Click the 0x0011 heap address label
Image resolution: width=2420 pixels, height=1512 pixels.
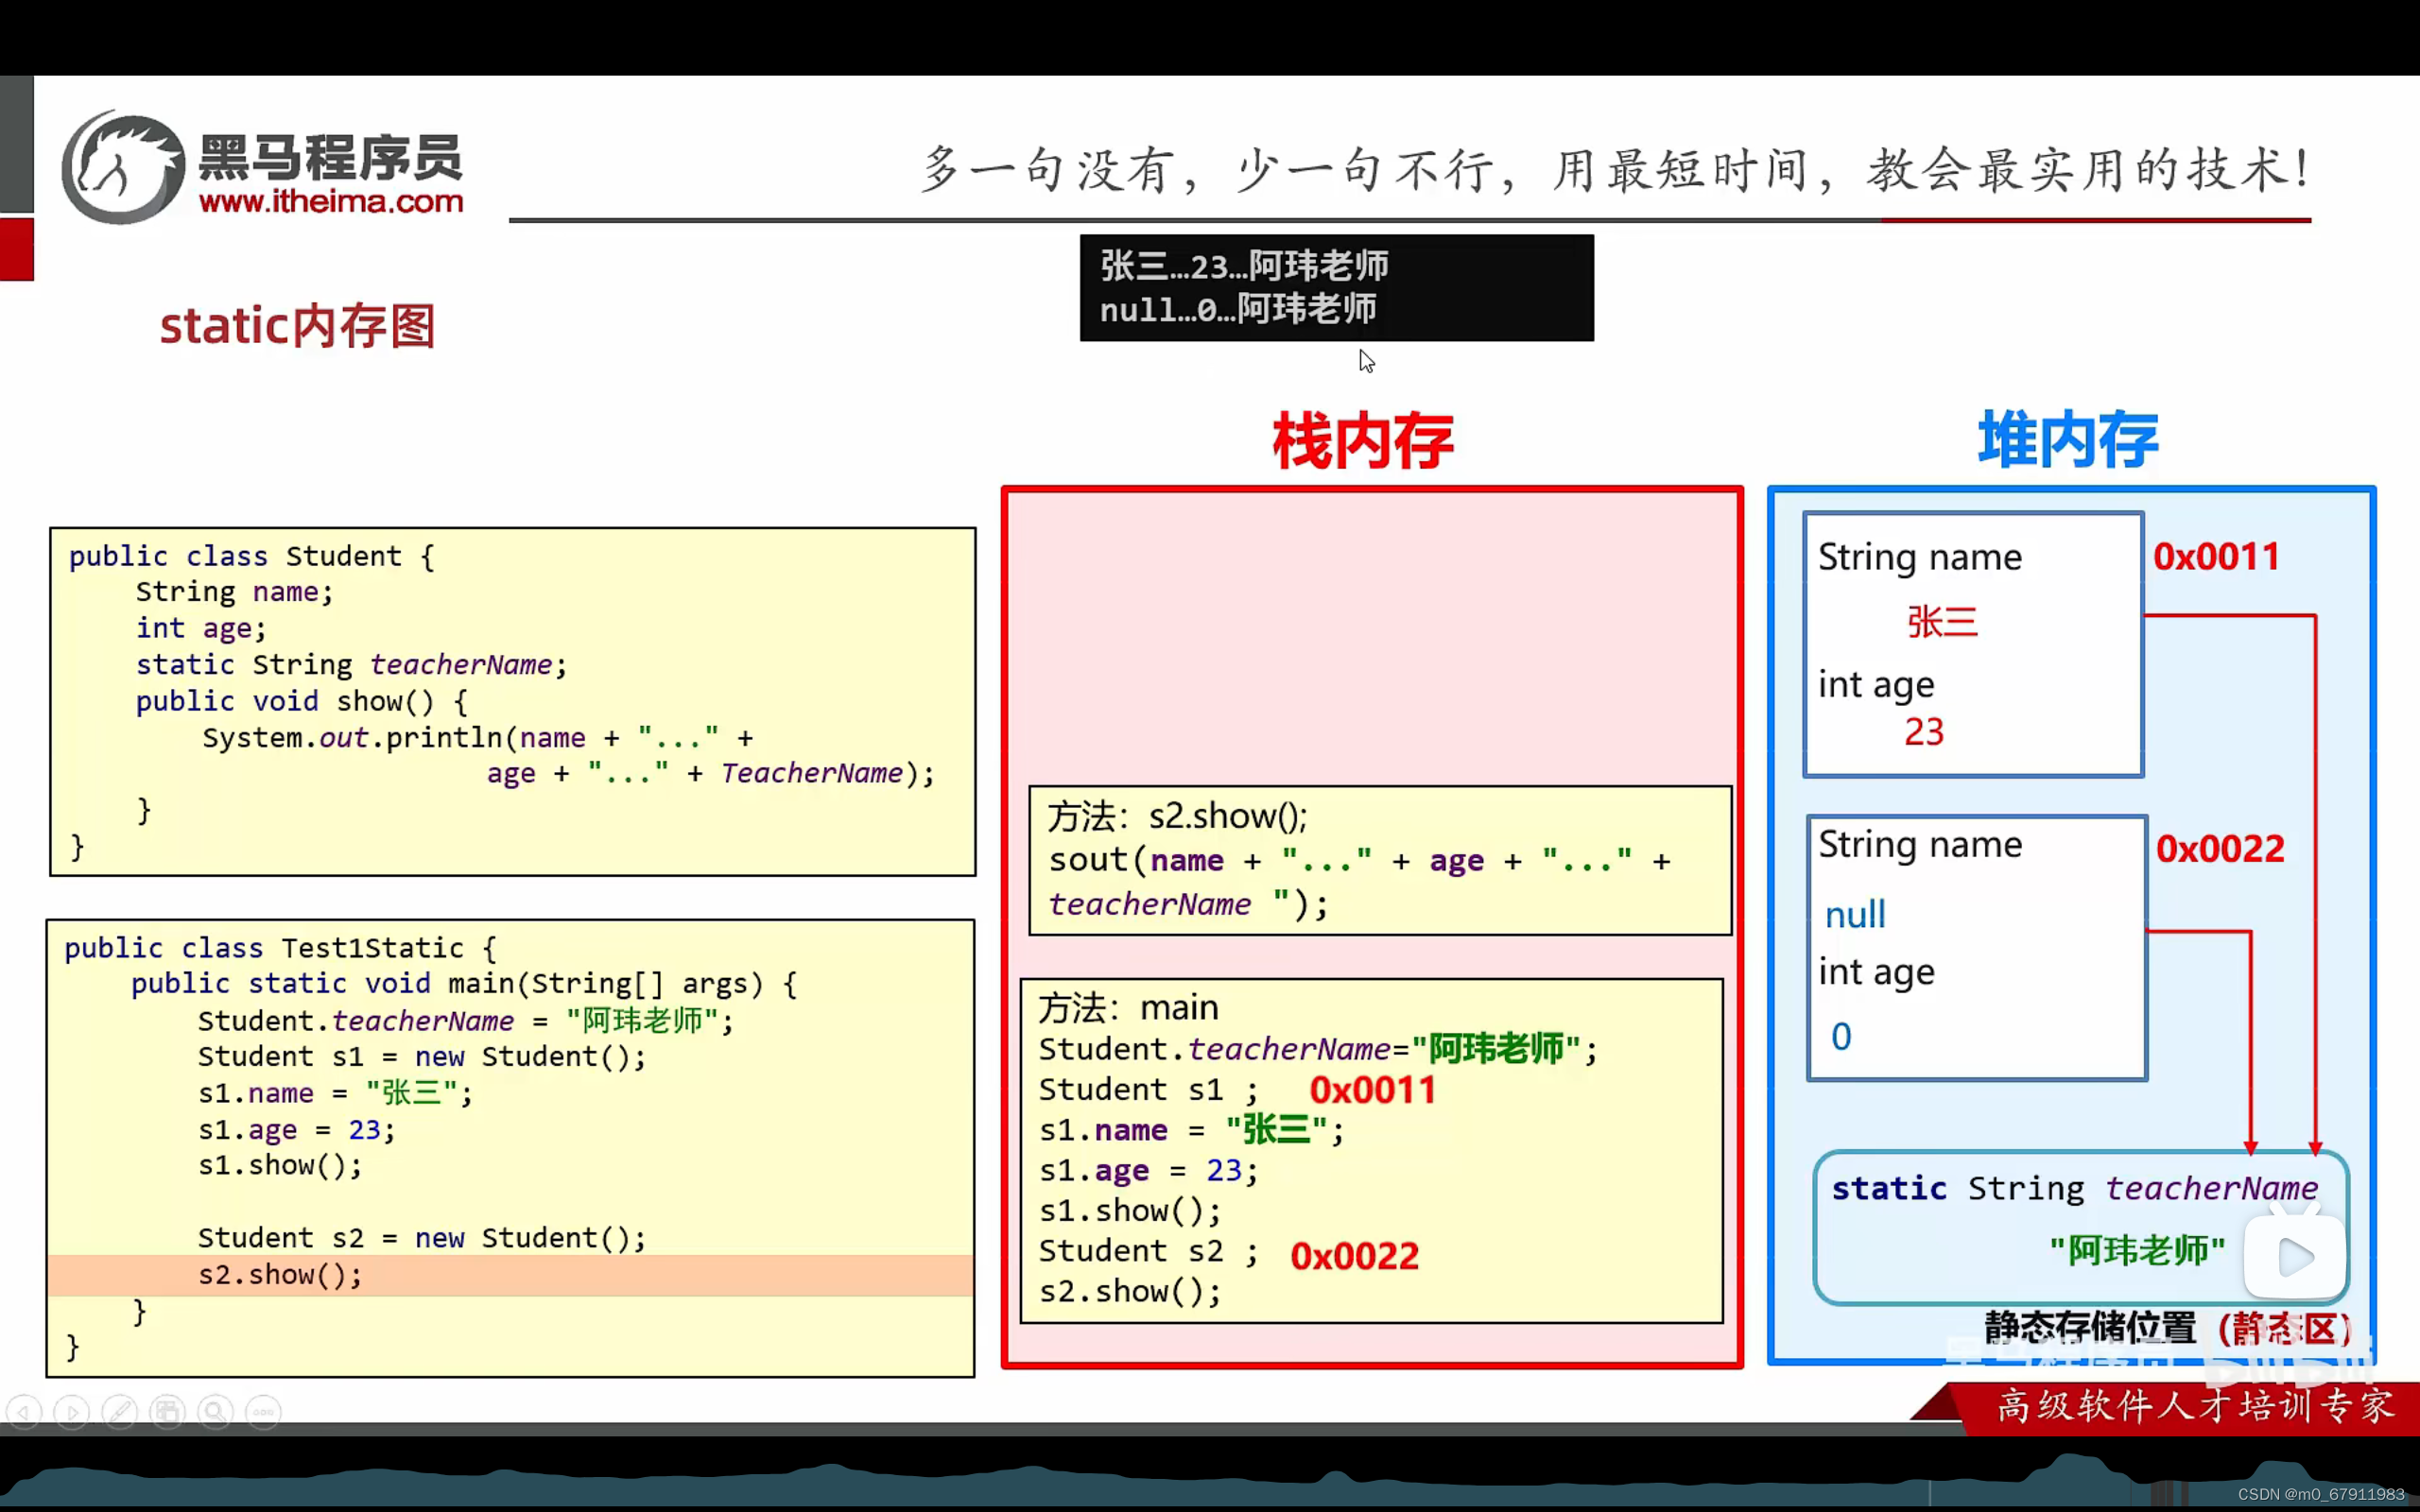2217,556
